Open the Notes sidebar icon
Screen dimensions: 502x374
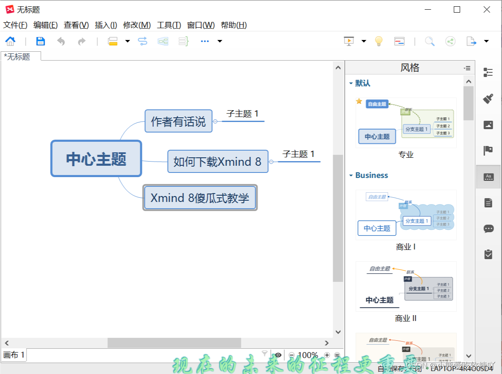(x=488, y=203)
